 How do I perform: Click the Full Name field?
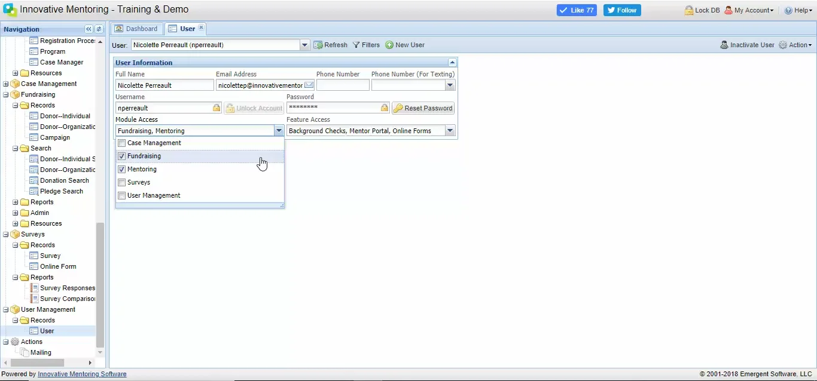(164, 85)
